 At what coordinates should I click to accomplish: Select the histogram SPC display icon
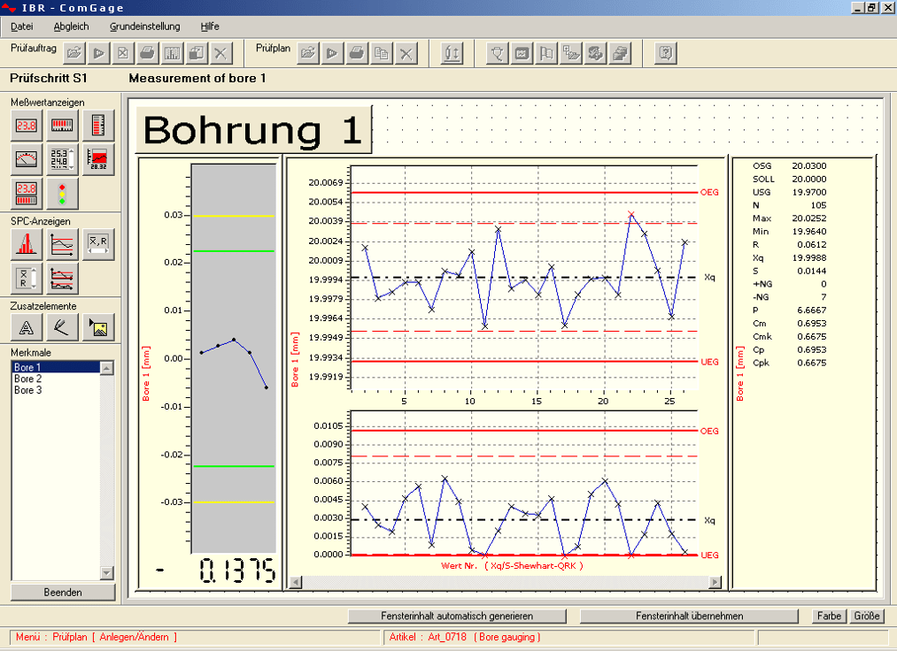(26, 245)
